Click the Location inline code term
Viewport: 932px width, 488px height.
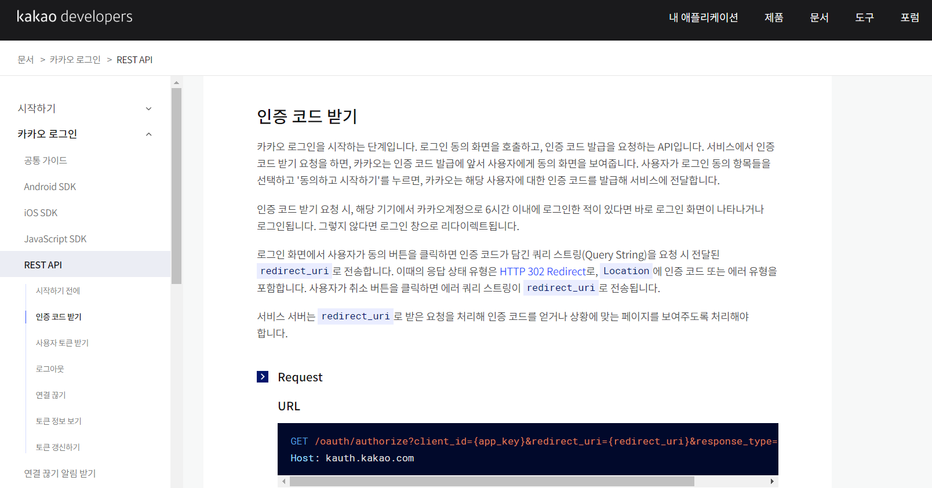[626, 271]
